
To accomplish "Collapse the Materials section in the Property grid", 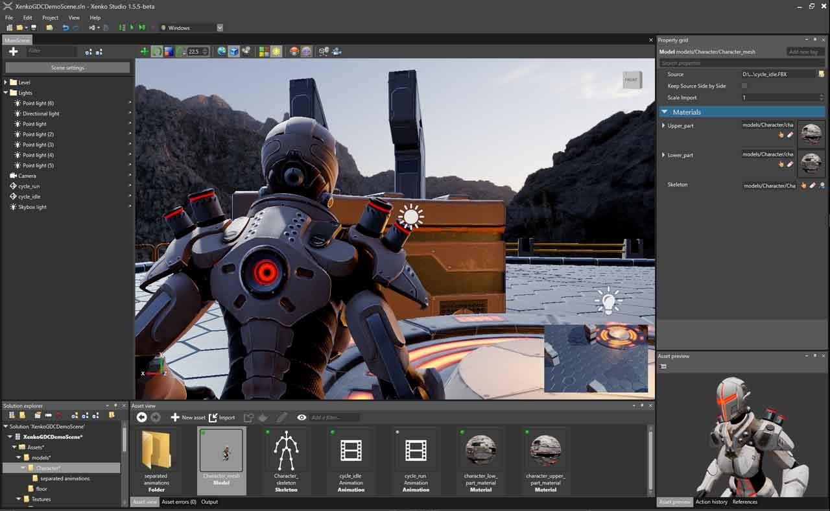I will [664, 112].
